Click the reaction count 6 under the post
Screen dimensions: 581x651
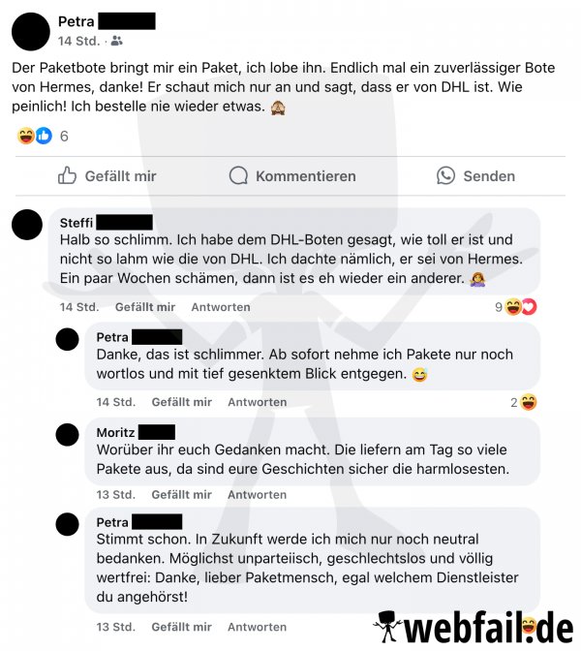coord(64,137)
